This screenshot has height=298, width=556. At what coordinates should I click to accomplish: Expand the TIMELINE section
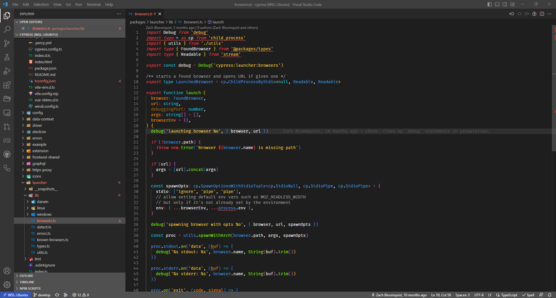69,282
